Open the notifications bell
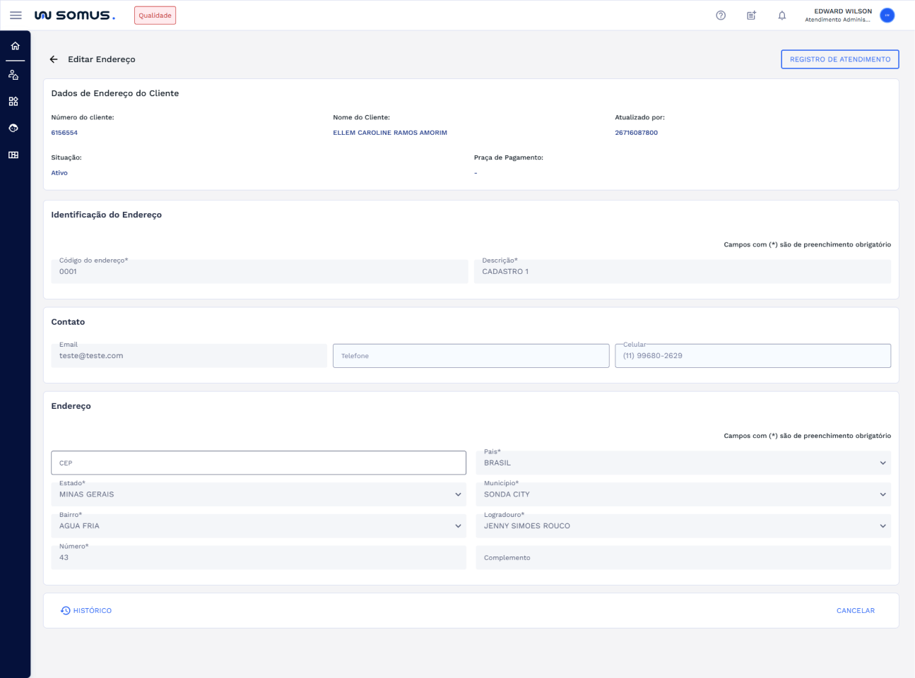The image size is (915, 678). click(x=782, y=16)
